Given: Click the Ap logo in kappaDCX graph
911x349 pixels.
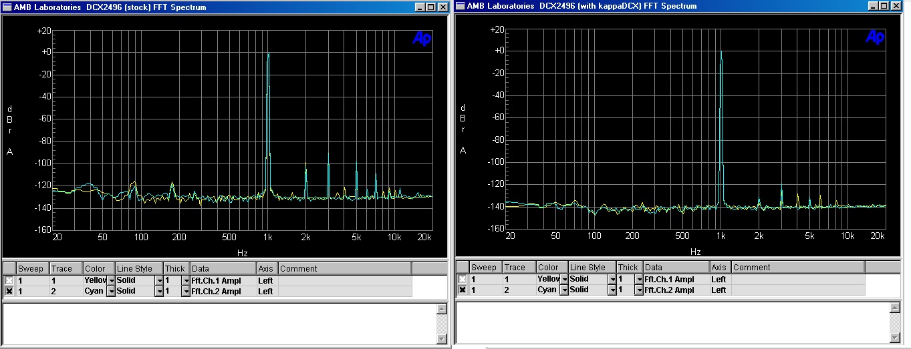Looking at the screenshot, I should point(875,37).
